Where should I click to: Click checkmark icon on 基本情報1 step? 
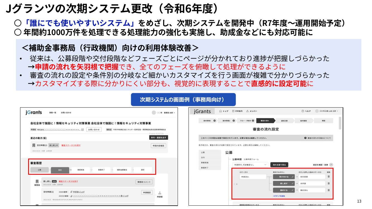214,121
